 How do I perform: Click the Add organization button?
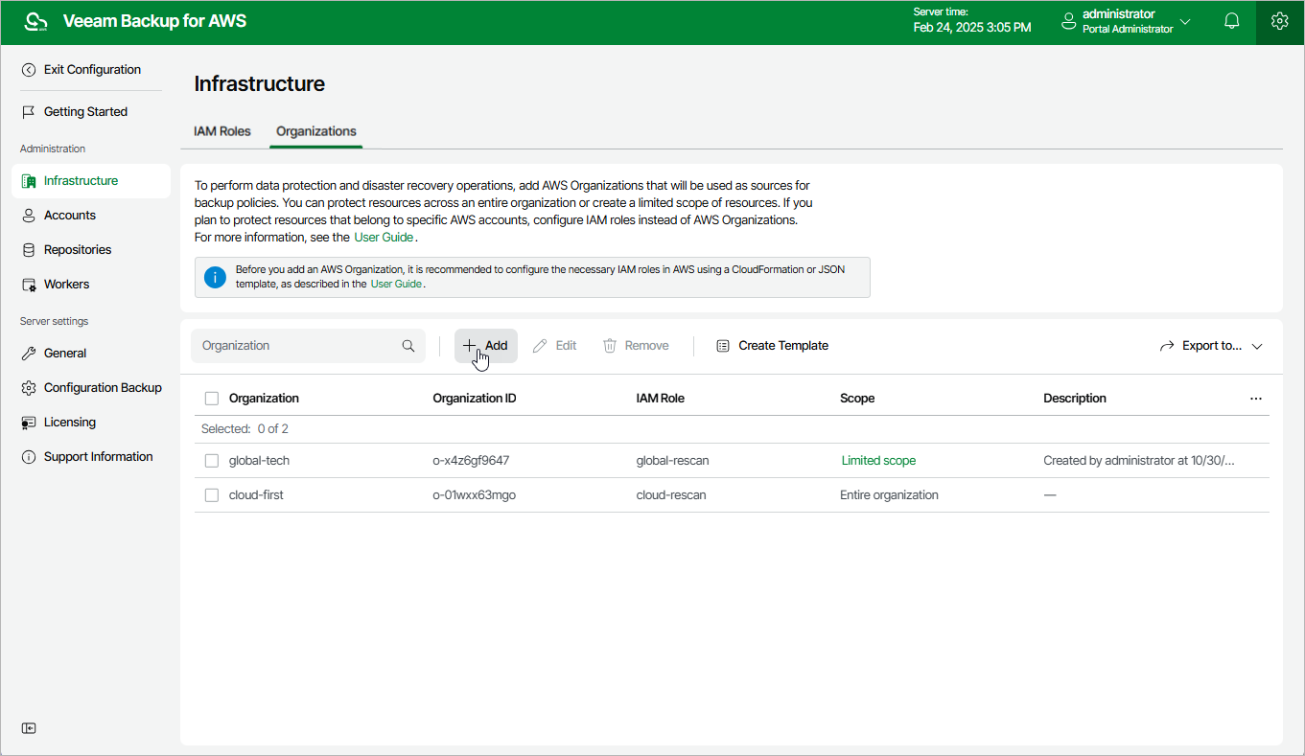click(486, 346)
